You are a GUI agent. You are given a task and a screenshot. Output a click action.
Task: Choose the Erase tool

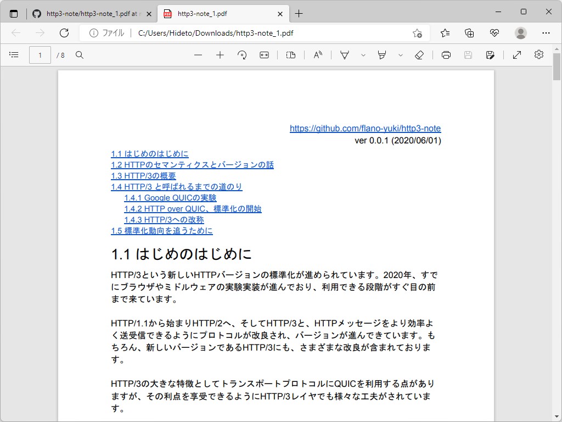pos(419,55)
